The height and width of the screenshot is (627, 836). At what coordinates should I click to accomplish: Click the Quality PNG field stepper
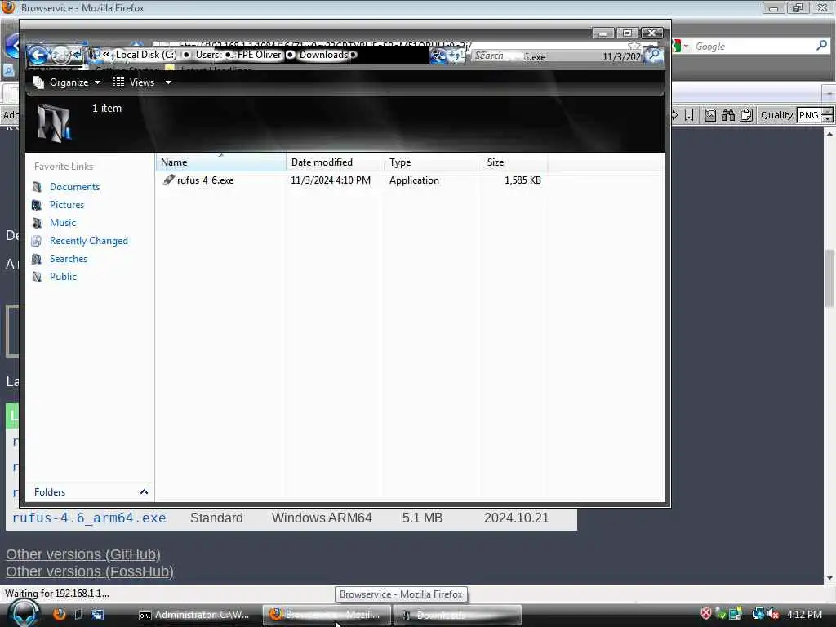[827, 114]
